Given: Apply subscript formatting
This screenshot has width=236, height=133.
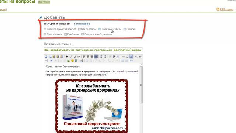Looking at the screenshot, I should 136,57.
